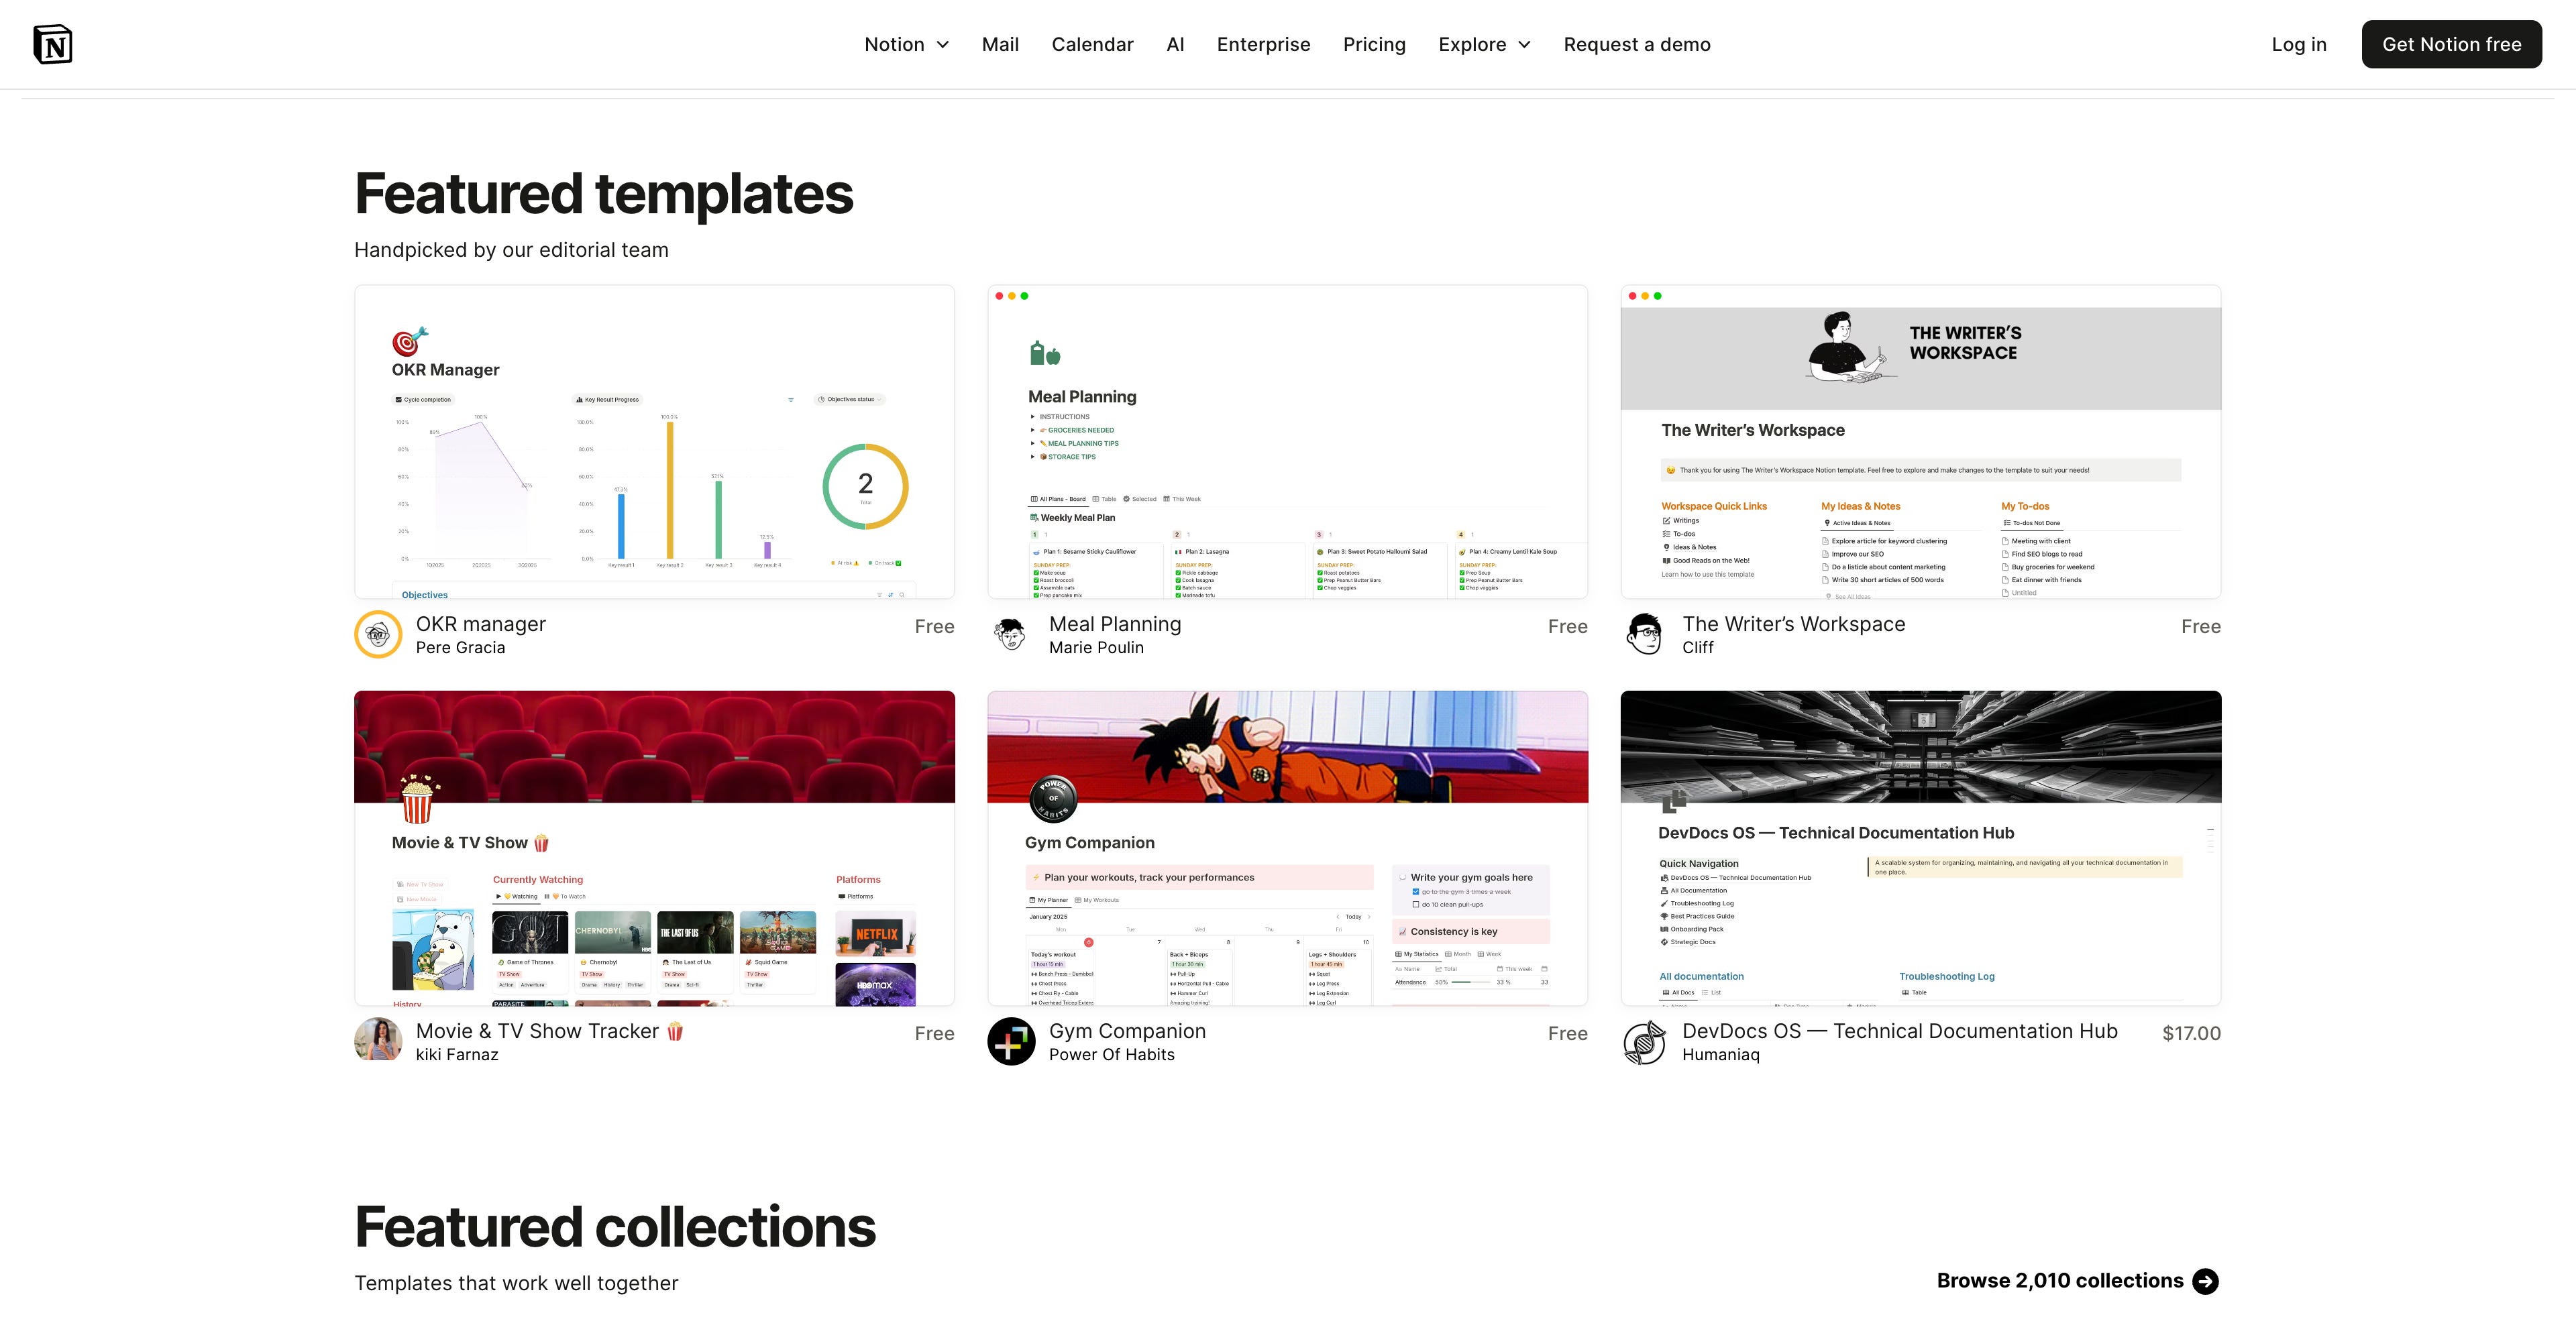Click arrow icon beside Browse collections
Screen dimensions: 2576x1317
[x=2205, y=1281]
